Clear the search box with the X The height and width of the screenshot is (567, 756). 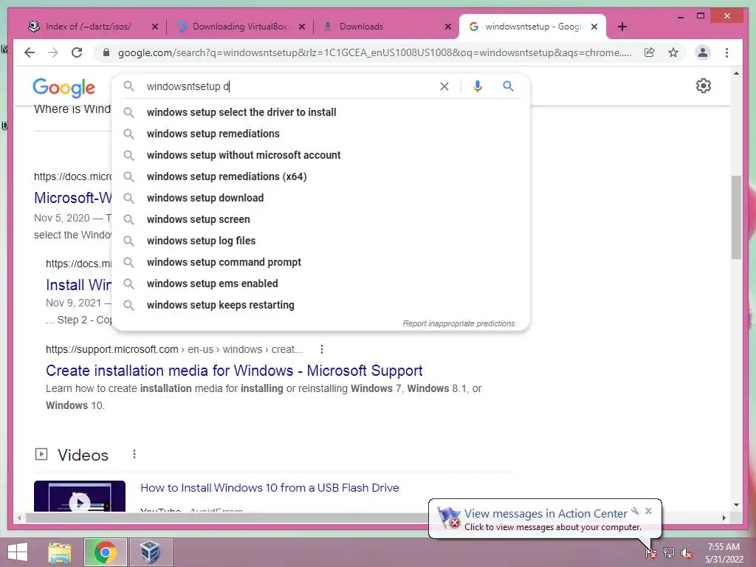(x=444, y=86)
